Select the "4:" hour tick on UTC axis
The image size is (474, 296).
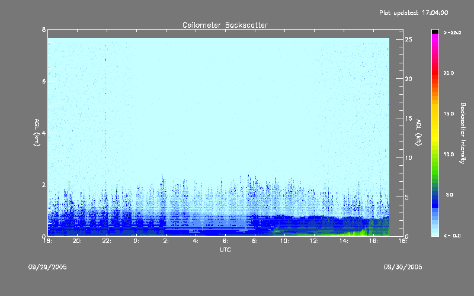pyautogui.click(x=196, y=241)
